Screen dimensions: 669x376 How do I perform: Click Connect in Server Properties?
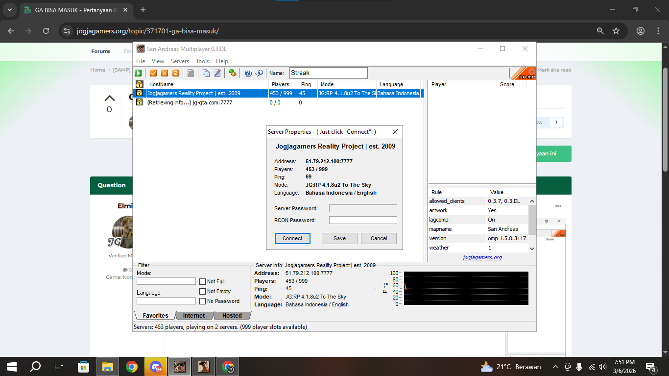(x=292, y=238)
